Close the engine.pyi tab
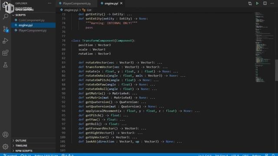 coord(121,3)
